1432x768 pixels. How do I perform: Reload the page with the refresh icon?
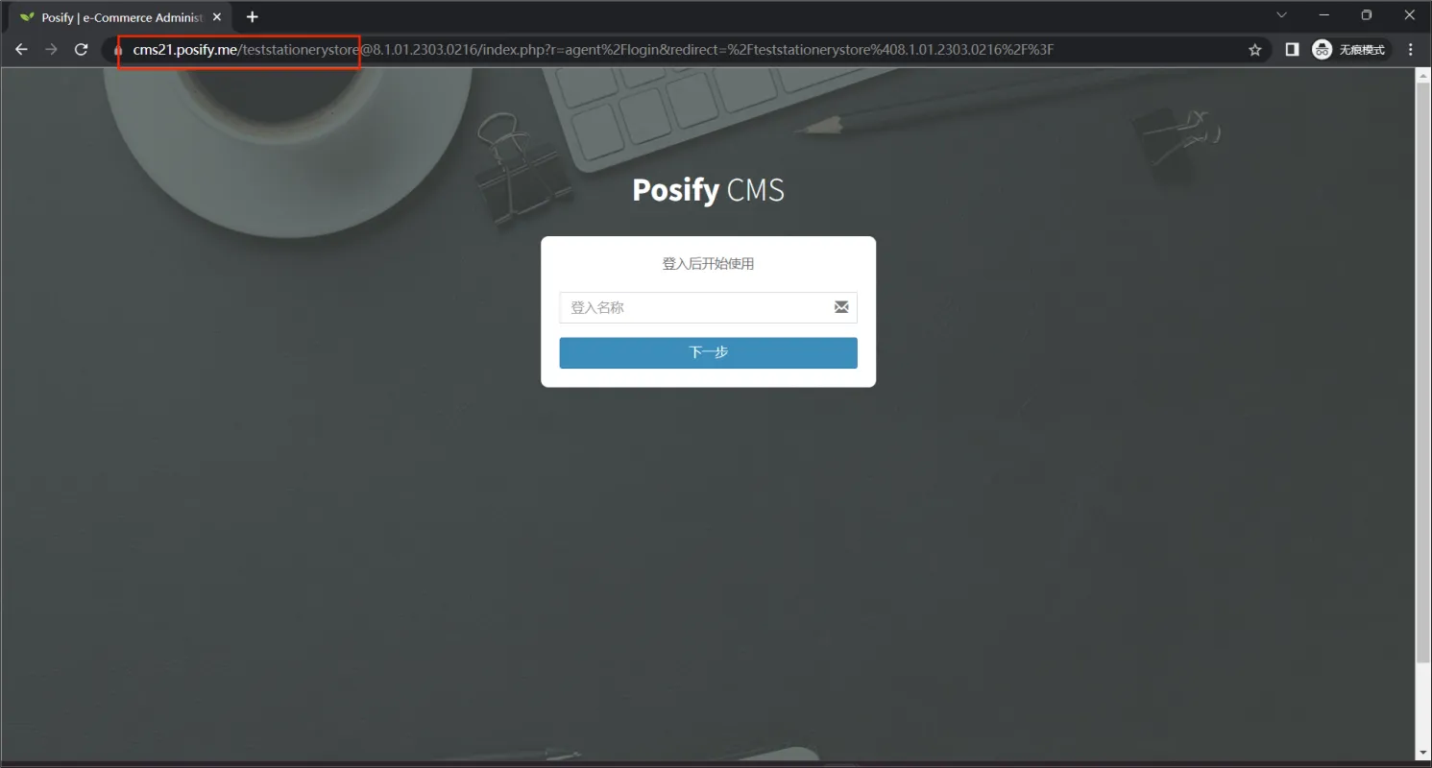tap(82, 50)
